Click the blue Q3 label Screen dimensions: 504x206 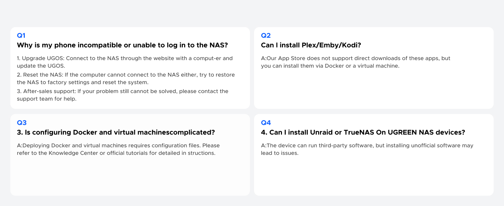coord(22,123)
